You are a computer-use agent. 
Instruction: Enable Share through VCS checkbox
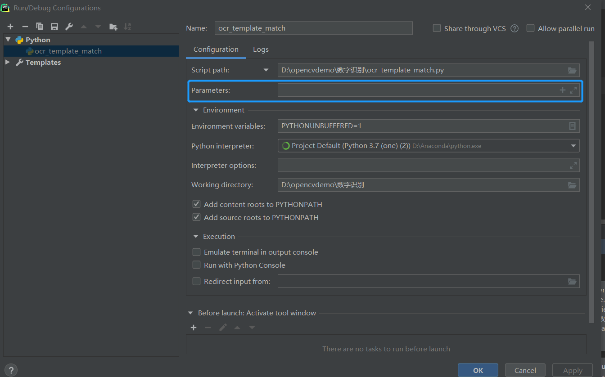tap(437, 28)
